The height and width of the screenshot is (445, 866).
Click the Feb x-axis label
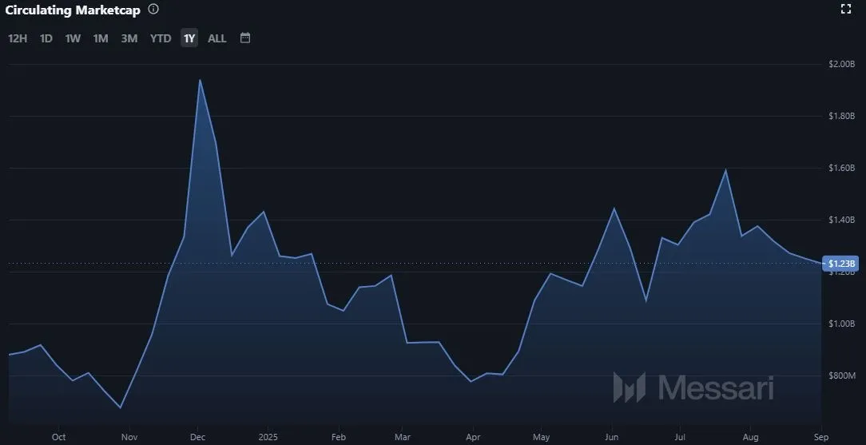[339, 437]
